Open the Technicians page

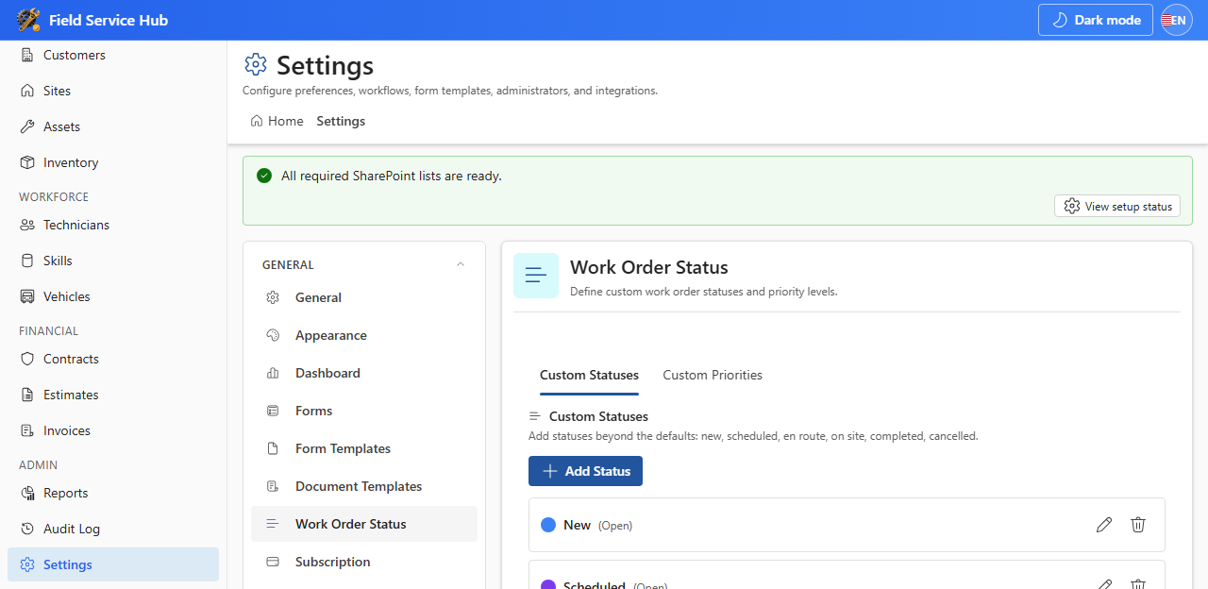[113, 225]
